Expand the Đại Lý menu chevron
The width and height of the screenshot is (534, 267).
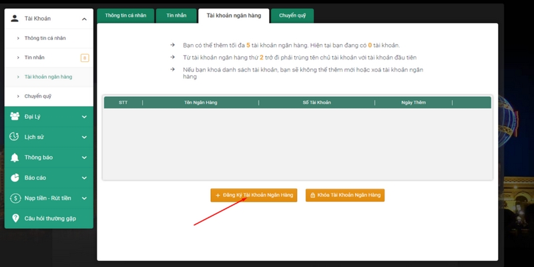point(84,117)
